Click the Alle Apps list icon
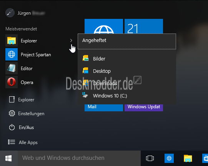Image resolution: width=208 pixels, height=166 pixels. 12,142
